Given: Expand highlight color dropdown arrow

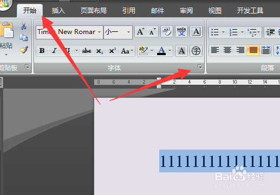Looking at the screenshot, I should click(x=152, y=51).
